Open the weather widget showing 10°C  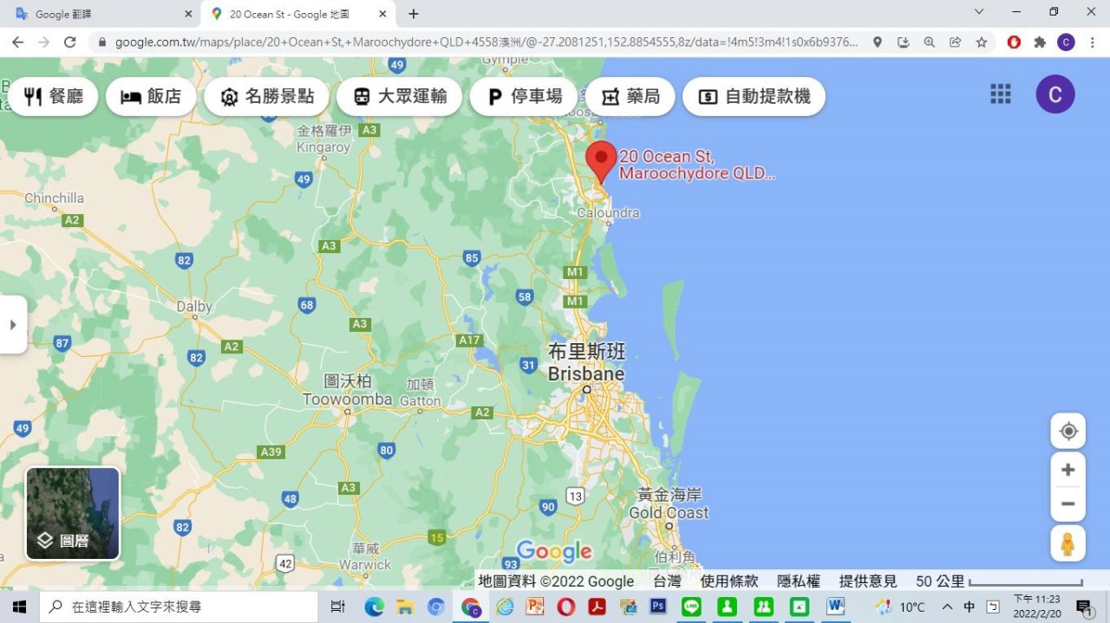pyautogui.click(x=900, y=607)
